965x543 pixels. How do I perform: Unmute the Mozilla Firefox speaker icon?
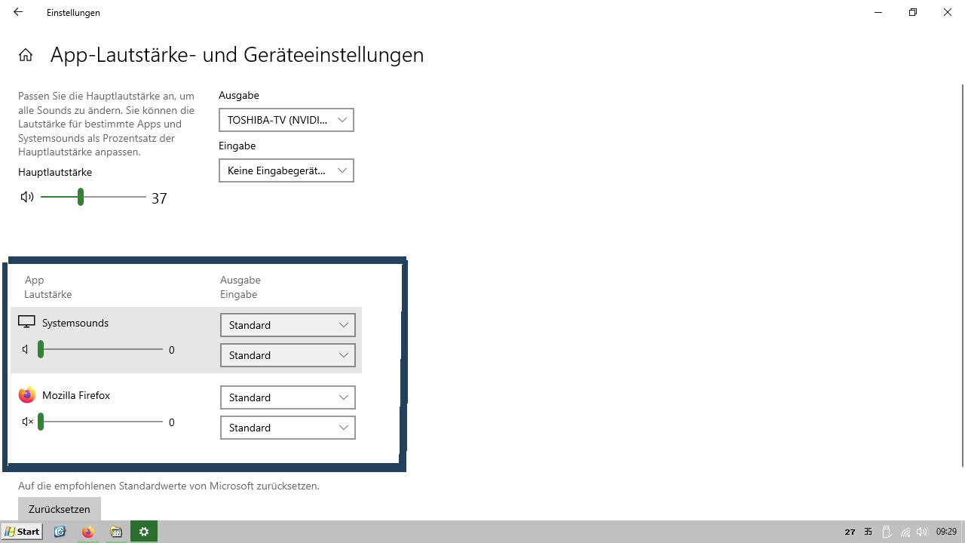(x=28, y=422)
